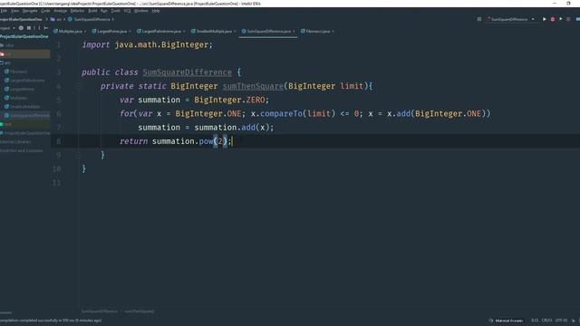Image resolution: width=580 pixels, height=326 pixels.
Task: Click the Debug bug icon
Action: tap(553, 19)
